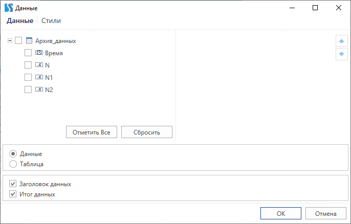351x224 pixels.
Task: Click the clock icon next to Время
Action: (x=39, y=53)
